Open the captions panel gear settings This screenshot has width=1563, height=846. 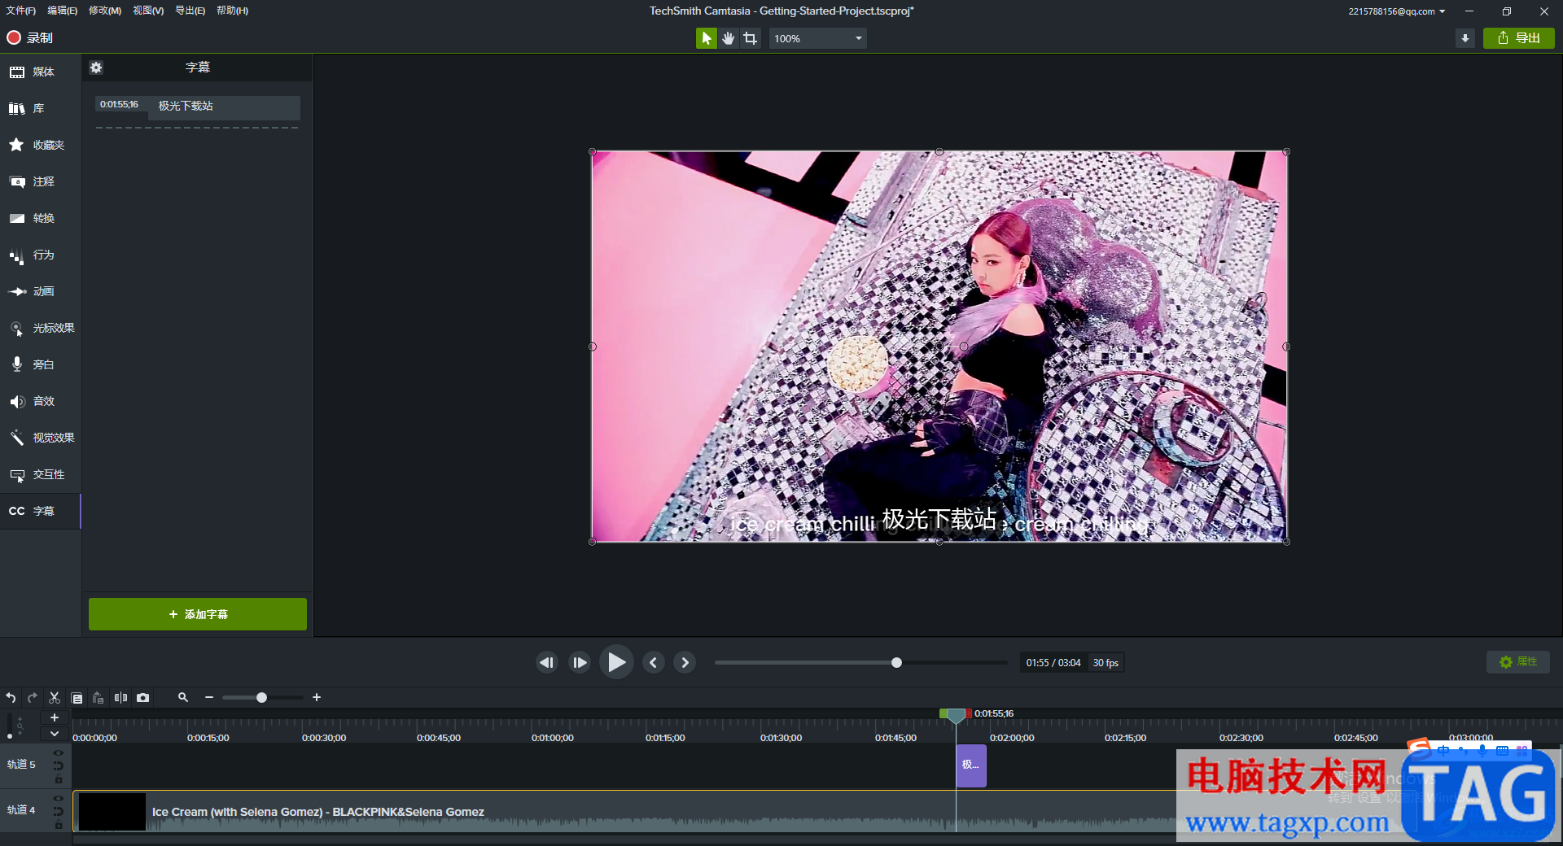[96, 68]
